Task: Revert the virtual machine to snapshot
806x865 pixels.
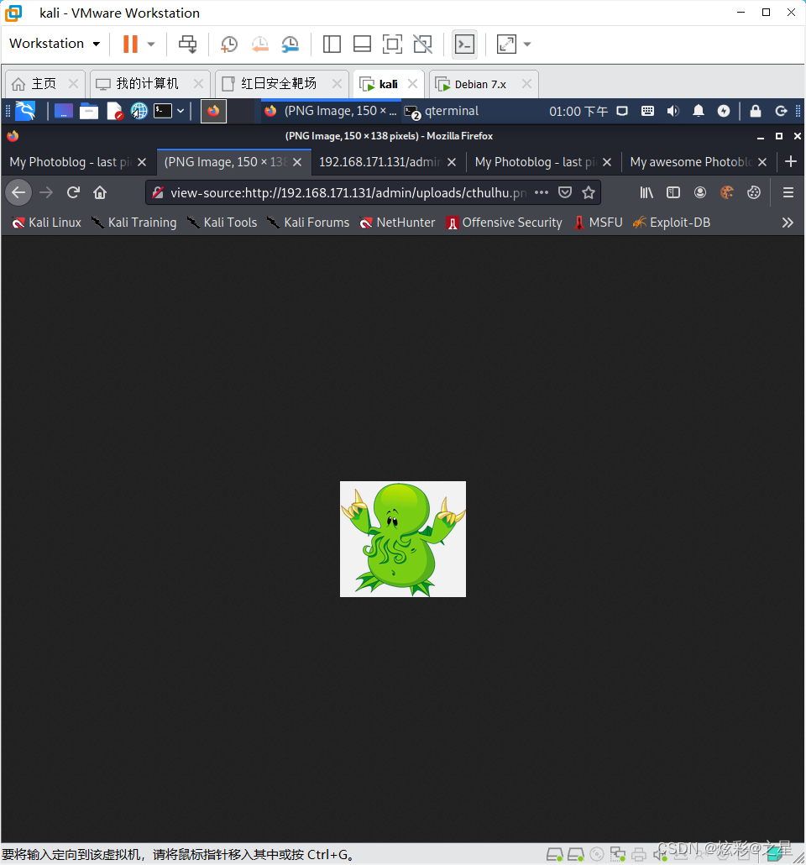Action: 259,45
